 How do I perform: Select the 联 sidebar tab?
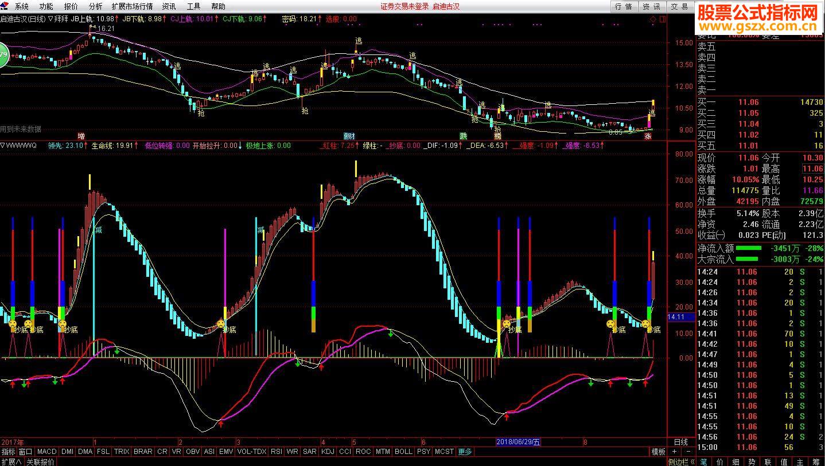pos(768,461)
